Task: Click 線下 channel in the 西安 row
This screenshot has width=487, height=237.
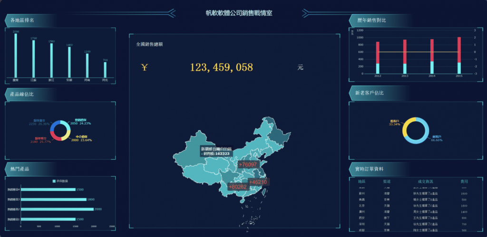Action: 387,218
